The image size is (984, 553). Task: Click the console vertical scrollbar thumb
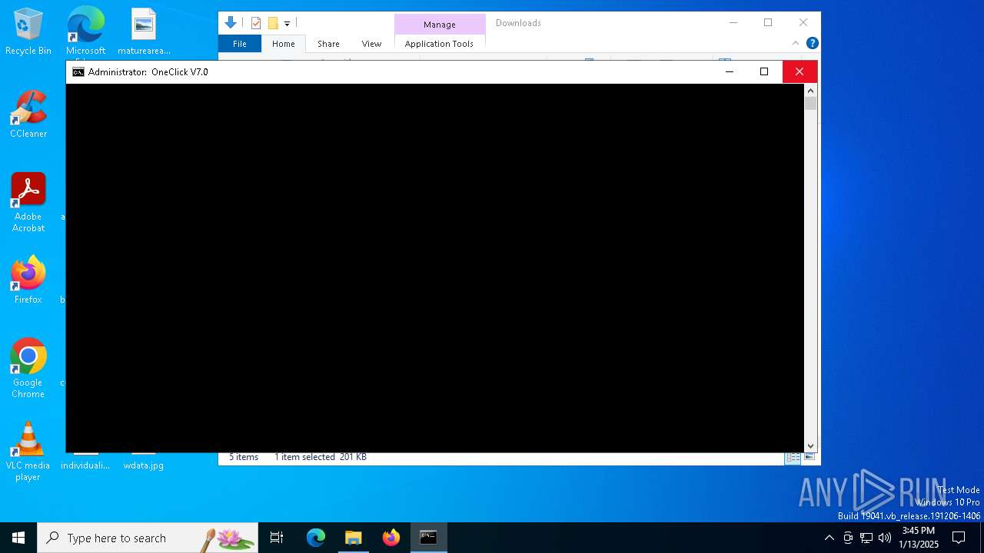(x=810, y=104)
